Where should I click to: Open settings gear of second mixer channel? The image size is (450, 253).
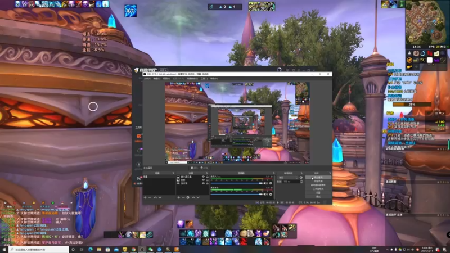(x=271, y=194)
